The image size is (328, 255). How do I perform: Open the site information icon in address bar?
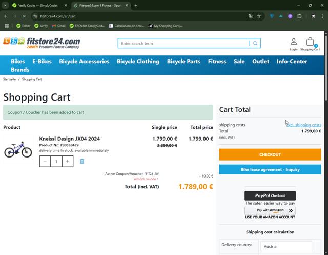pyautogui.click(x=35, y=16)
